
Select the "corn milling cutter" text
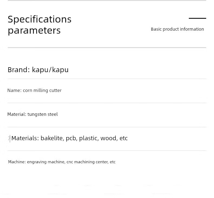[x=42, y=90]
